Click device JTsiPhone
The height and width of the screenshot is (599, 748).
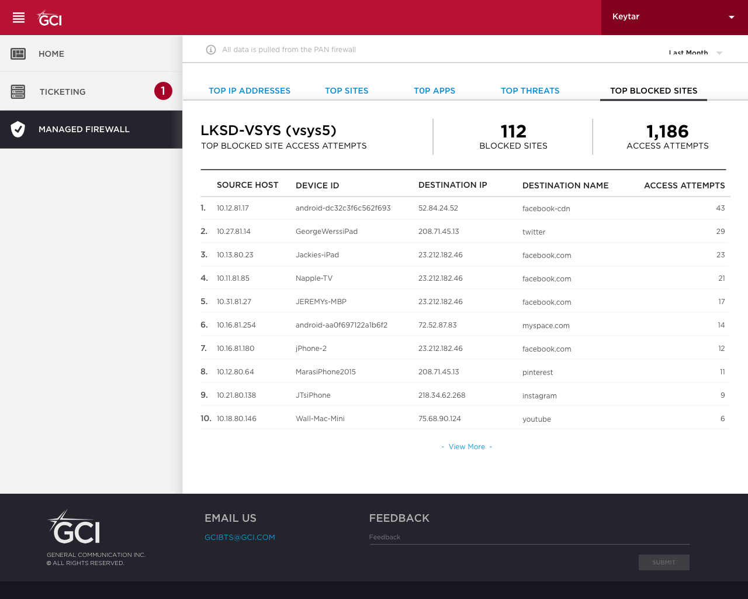pos(313,395)
